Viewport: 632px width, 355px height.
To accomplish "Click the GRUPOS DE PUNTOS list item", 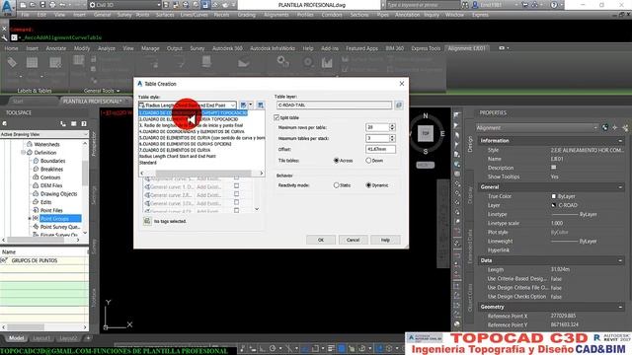I will [35, 260].
